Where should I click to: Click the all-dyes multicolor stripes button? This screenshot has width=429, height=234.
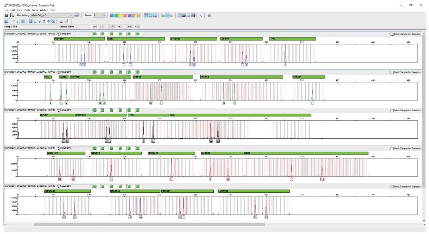click(x=138, y=15)
